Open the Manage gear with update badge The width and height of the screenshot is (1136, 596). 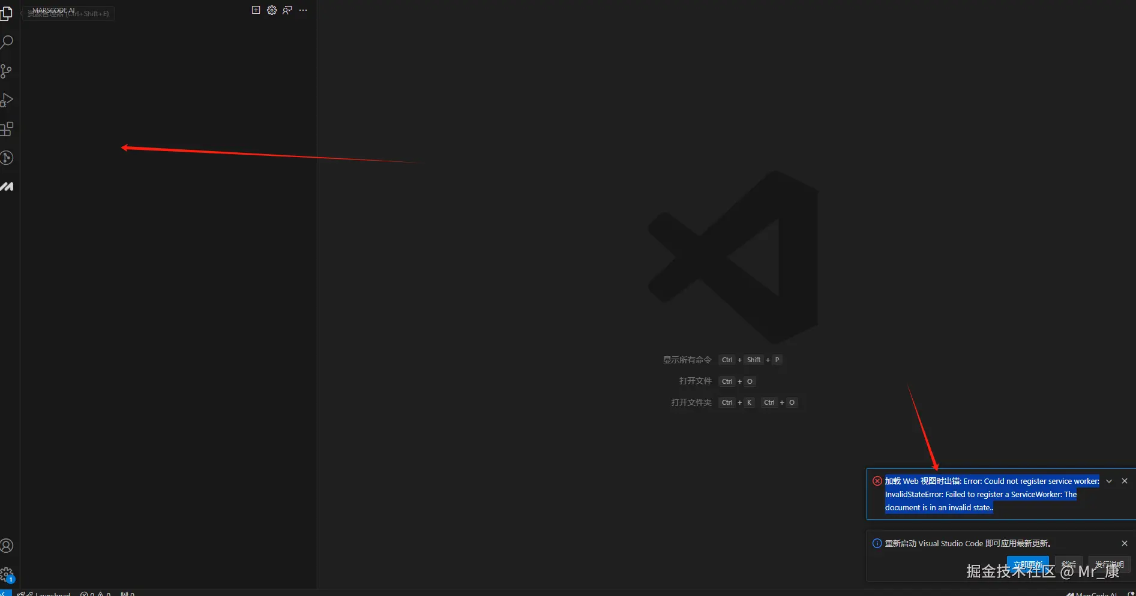(x=7, y=574)
